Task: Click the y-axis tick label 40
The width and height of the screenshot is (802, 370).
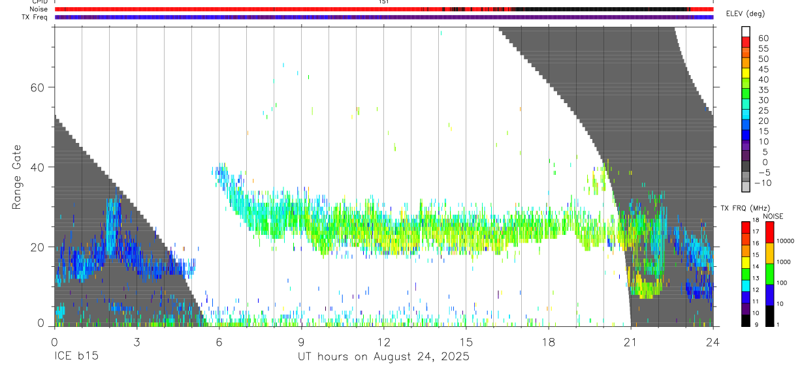Action: tap(39, 167)
